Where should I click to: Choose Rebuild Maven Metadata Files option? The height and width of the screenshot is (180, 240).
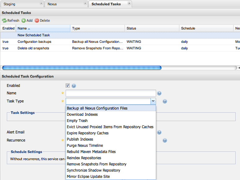[111, 152]
